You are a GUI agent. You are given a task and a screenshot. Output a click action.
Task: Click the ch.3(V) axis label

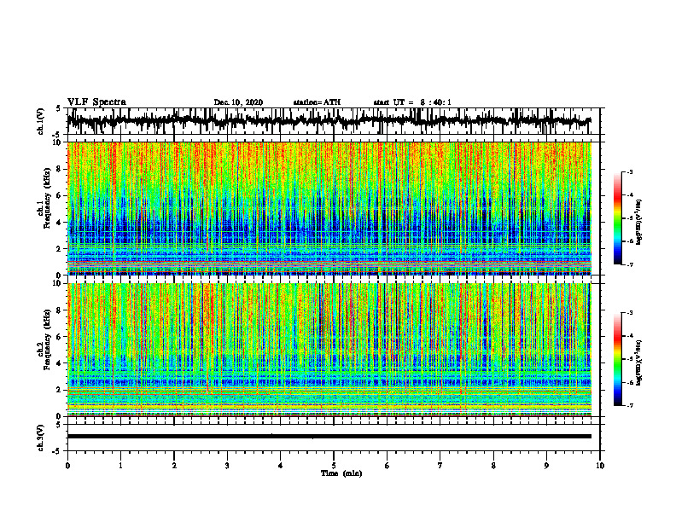tap(41, 438)
